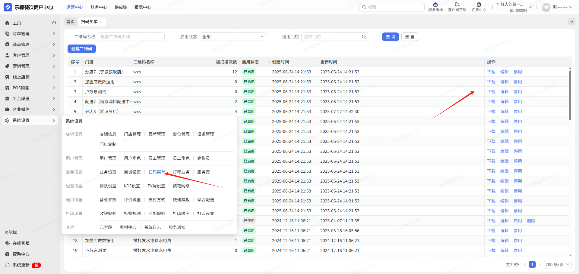Click the magnifier icon in 适用门店 field
This screenshot has width=579, height=274.
pos(364,37)
